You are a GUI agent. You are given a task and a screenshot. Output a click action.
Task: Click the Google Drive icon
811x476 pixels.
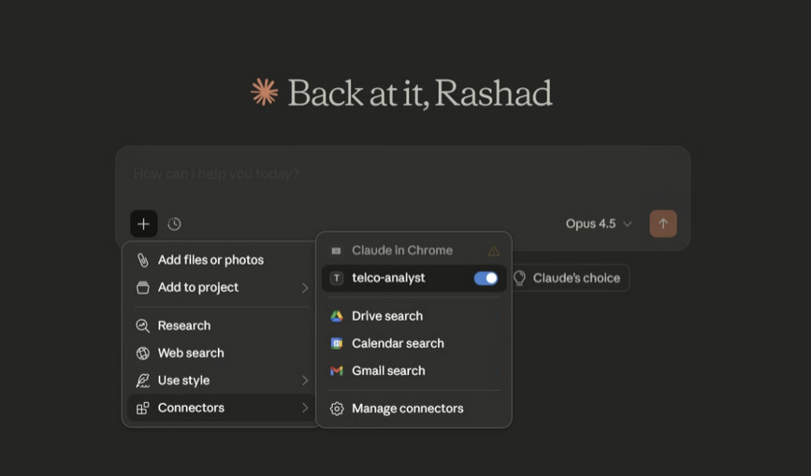click(x=337, y=316)
